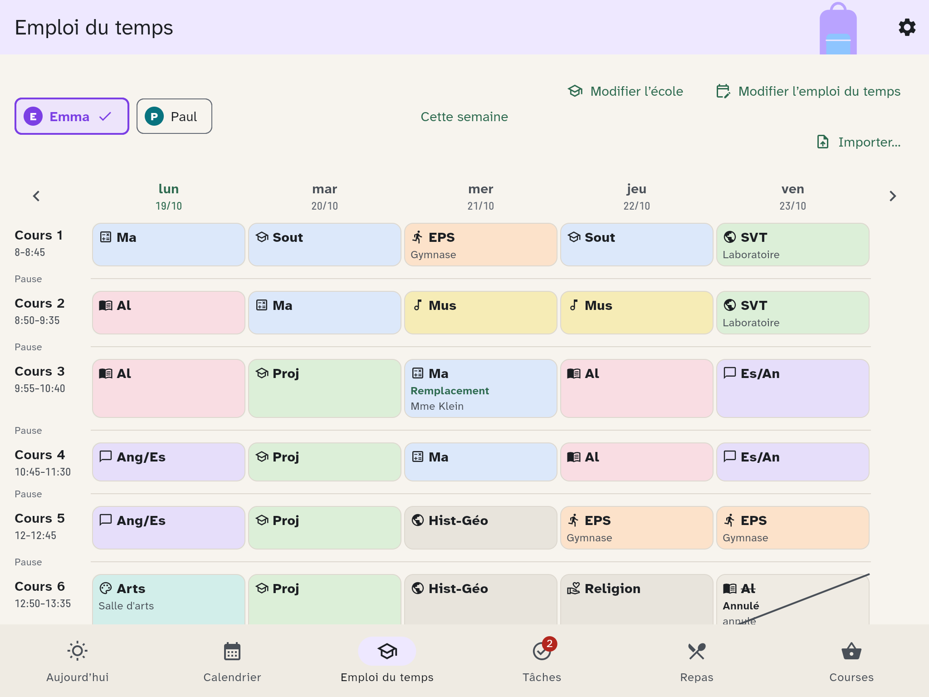Click globe icon in Wednesday Hist-Géo Cours 5
This screenshot has width=929, height=697.
click(x=418, y=520)
